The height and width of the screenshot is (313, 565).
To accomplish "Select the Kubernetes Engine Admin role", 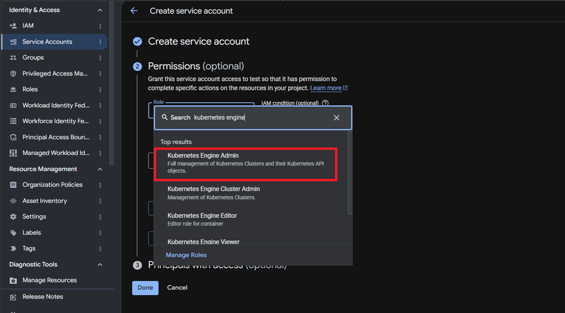I will pos(245,163).
